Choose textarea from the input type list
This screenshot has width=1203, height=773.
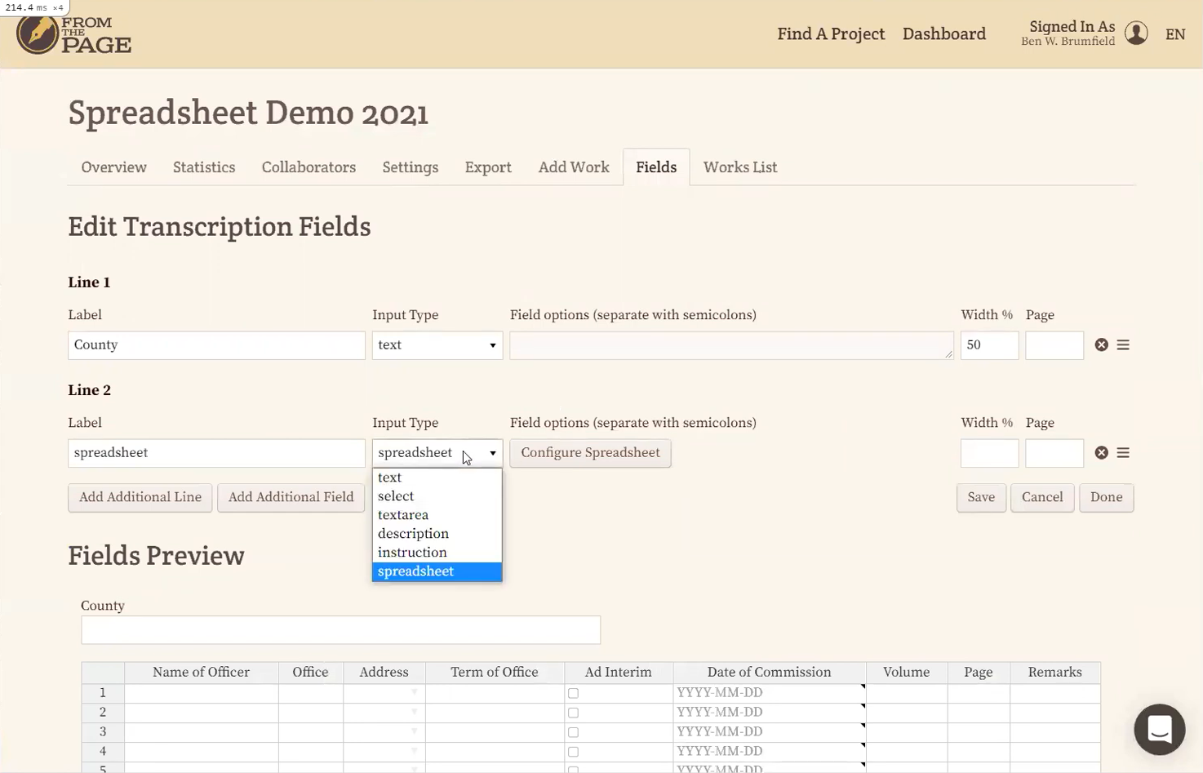pos(403,515)
